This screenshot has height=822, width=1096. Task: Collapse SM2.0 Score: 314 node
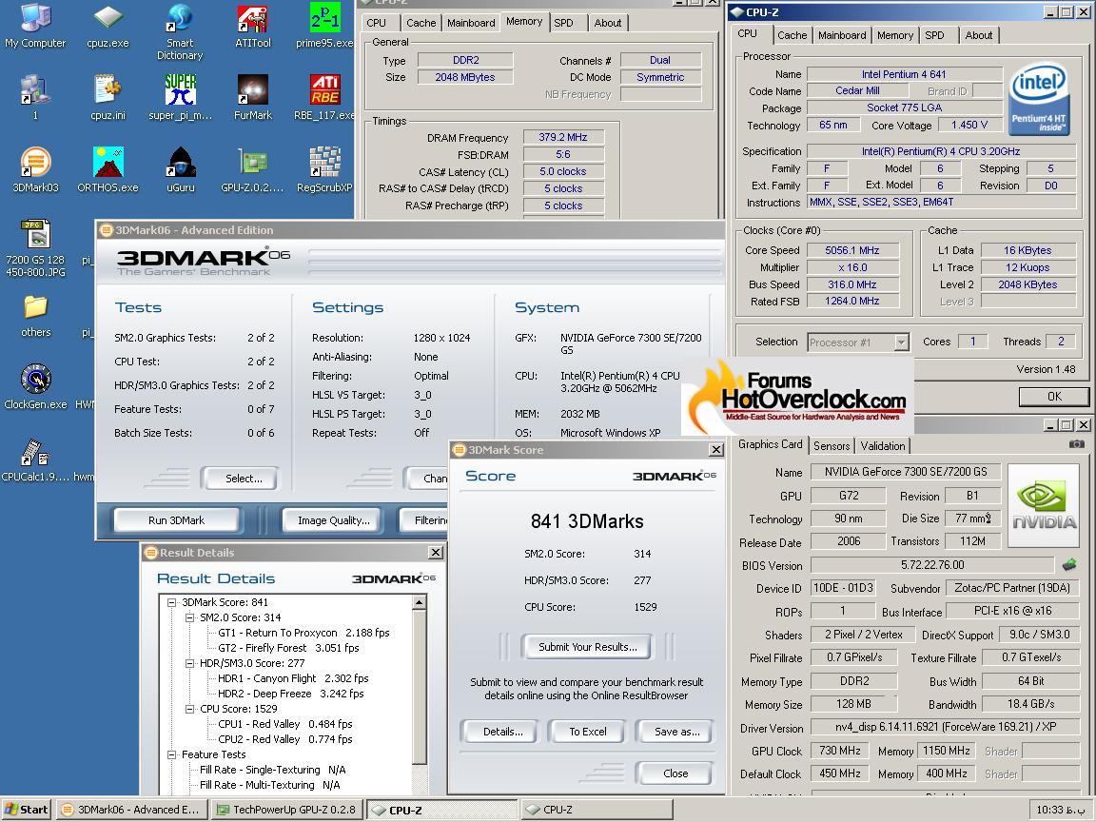tap(189, 617)
